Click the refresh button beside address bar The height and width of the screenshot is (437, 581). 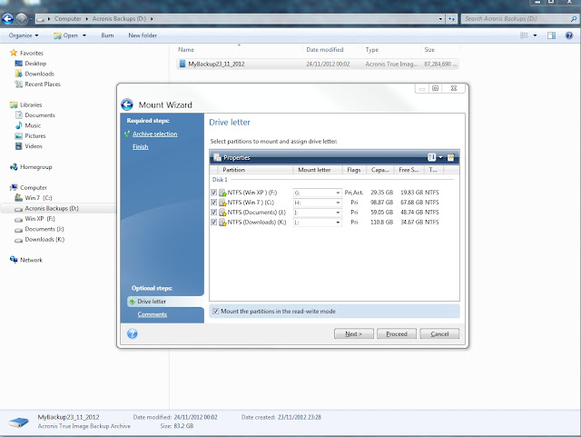pyautogui.click(x=451, y=18)
